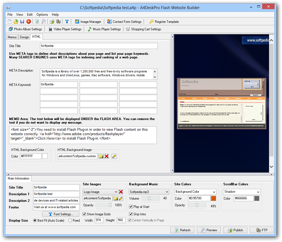
Task: Open the View menu
Action: [x=20, y=15]
